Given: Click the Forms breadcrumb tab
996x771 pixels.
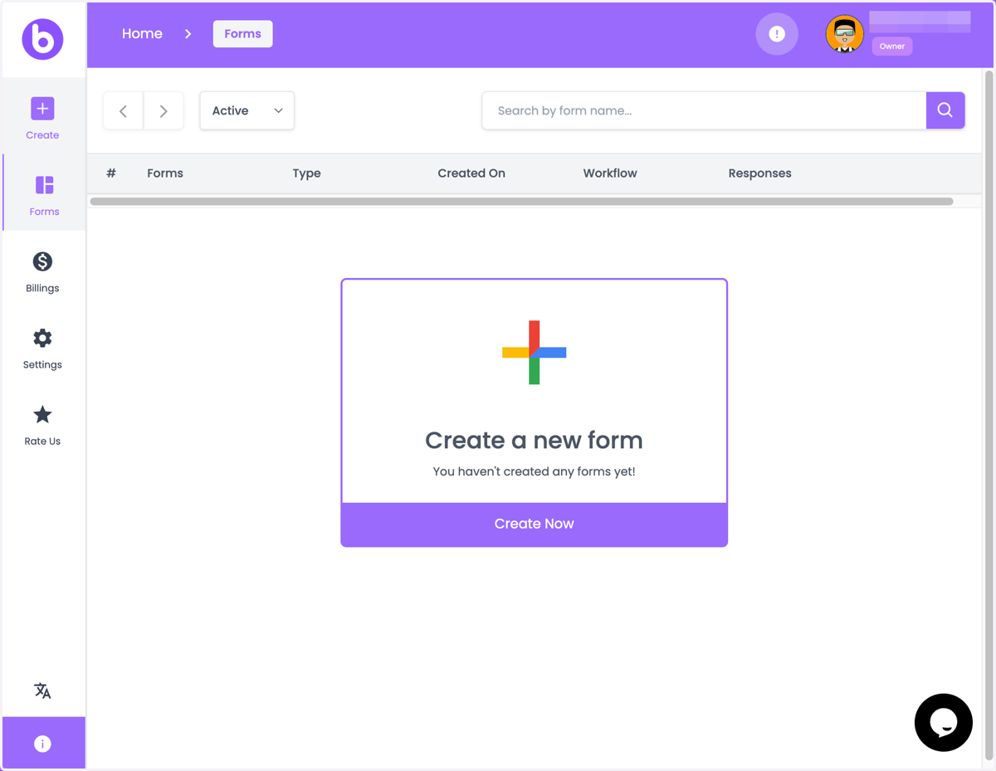Looking at the screenshot, I should click(242, 34).
